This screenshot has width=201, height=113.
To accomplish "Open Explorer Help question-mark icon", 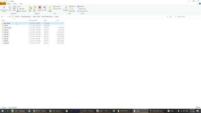I will [x=200, y=3].
